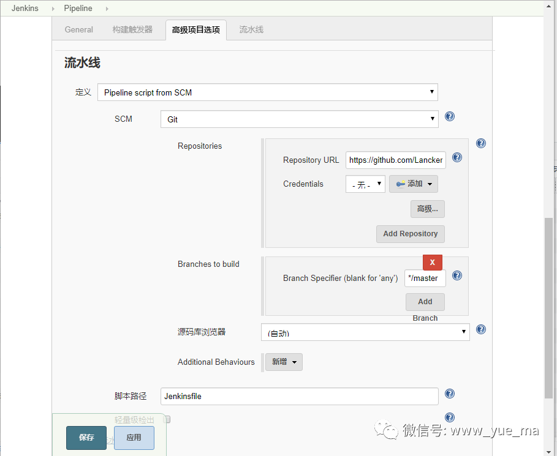Open help icon next to Branch Specifier
The height and width of the screenshot is (456, 557).
point(457,275)
